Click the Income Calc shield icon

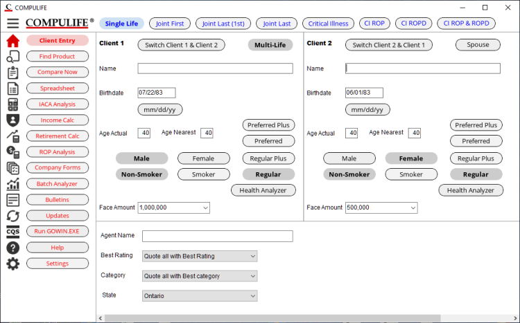(x=13, y=120)
